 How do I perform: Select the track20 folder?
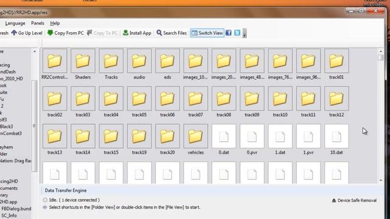168,136
